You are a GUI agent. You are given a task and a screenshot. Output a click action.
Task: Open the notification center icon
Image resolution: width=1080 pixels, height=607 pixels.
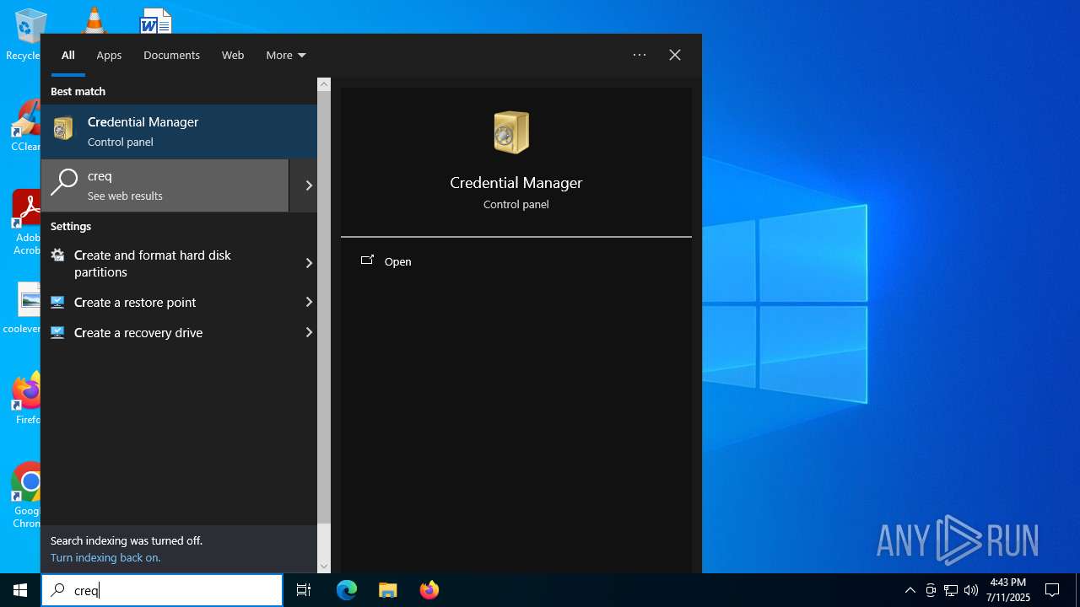point(1052,590)
